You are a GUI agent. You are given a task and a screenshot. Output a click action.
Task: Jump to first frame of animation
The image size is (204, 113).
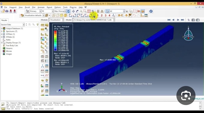tap(169, 20)
